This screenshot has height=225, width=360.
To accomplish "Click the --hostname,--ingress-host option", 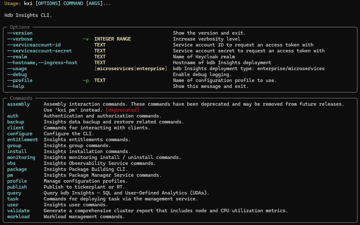I will coord(42,63).
